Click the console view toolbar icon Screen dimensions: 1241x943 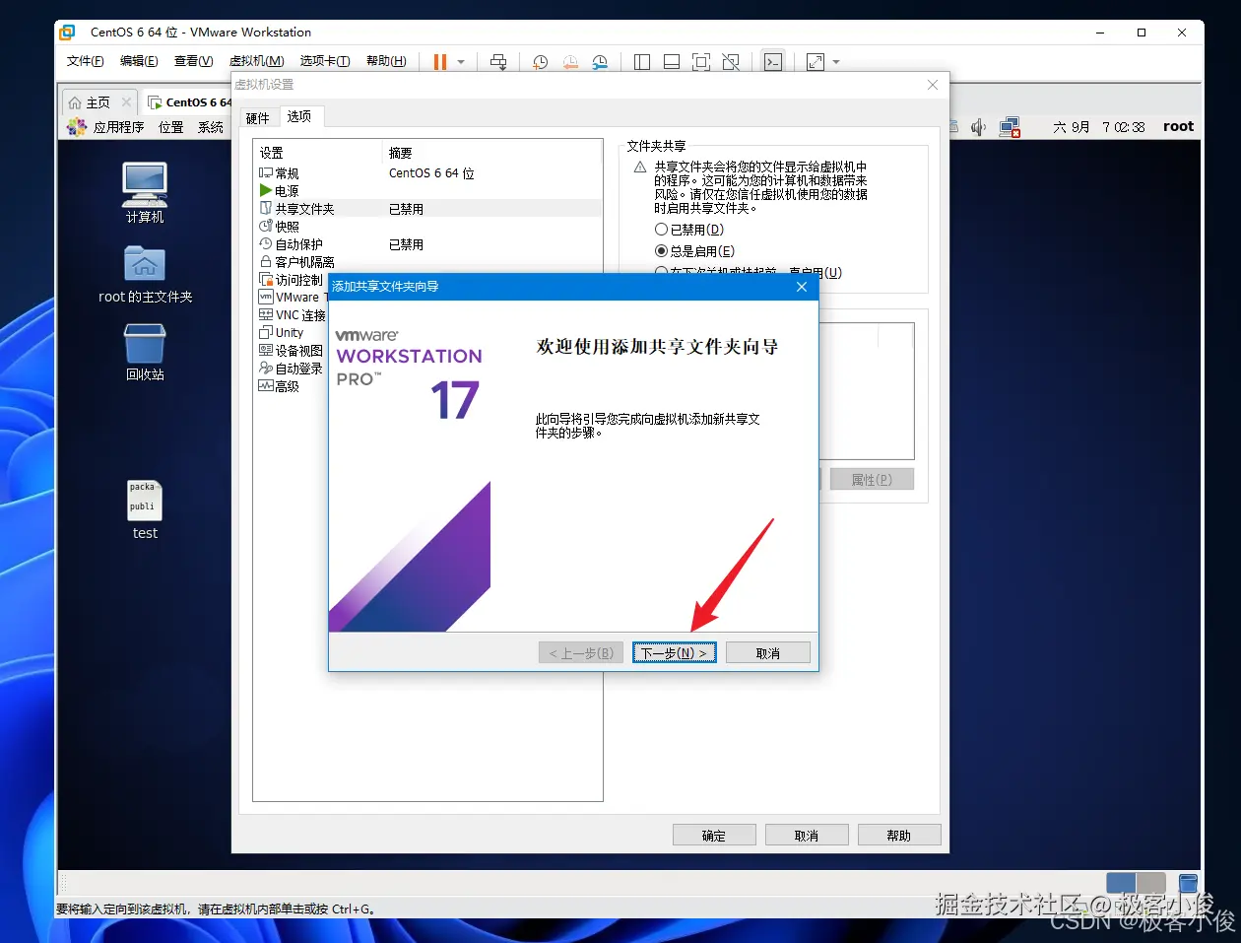pos(773,62)
